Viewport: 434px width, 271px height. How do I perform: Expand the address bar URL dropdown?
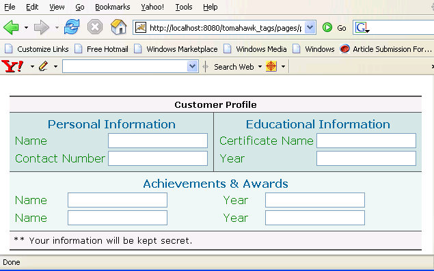[310, 27]
